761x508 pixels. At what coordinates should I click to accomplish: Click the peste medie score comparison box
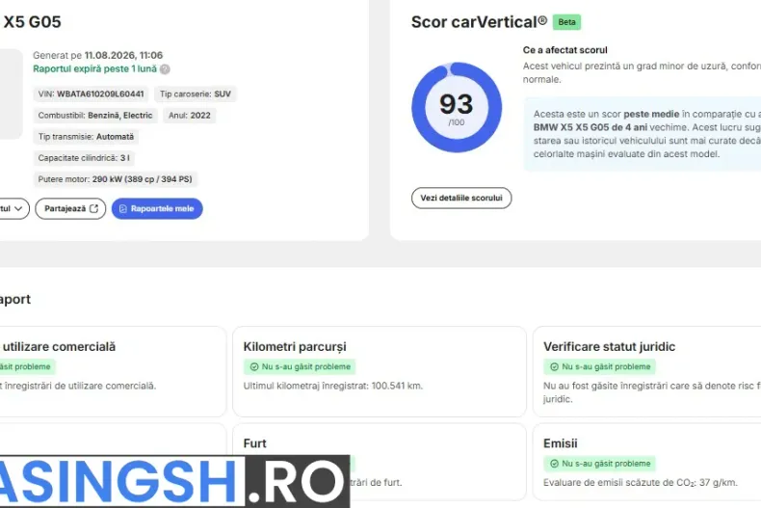pos(643,134)
